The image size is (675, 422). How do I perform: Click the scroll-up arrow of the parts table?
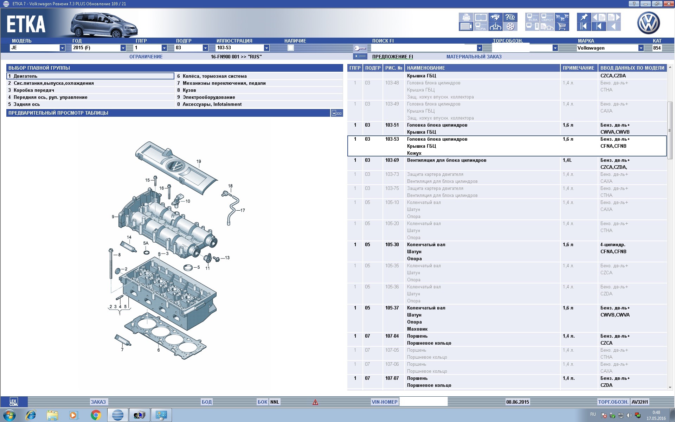coord(670,67)
